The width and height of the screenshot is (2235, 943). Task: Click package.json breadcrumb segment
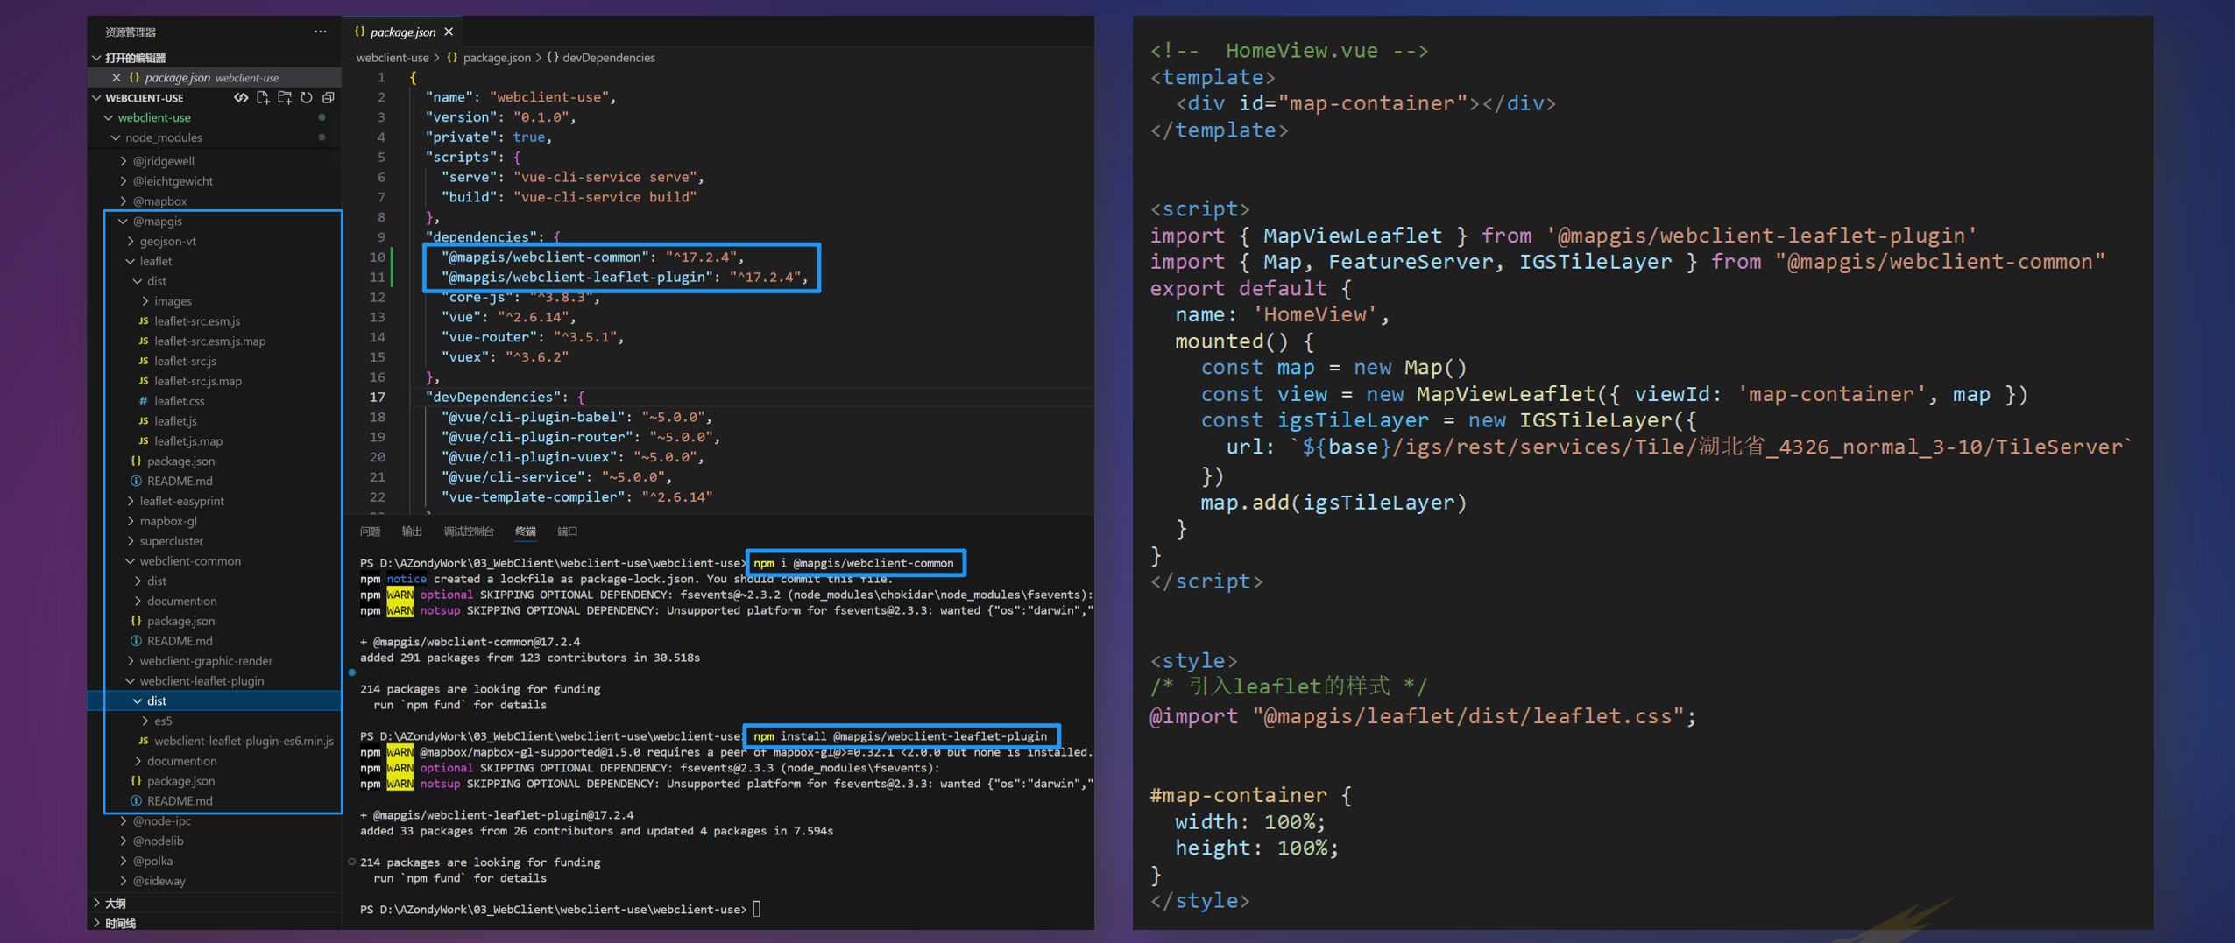click(496, 58)
